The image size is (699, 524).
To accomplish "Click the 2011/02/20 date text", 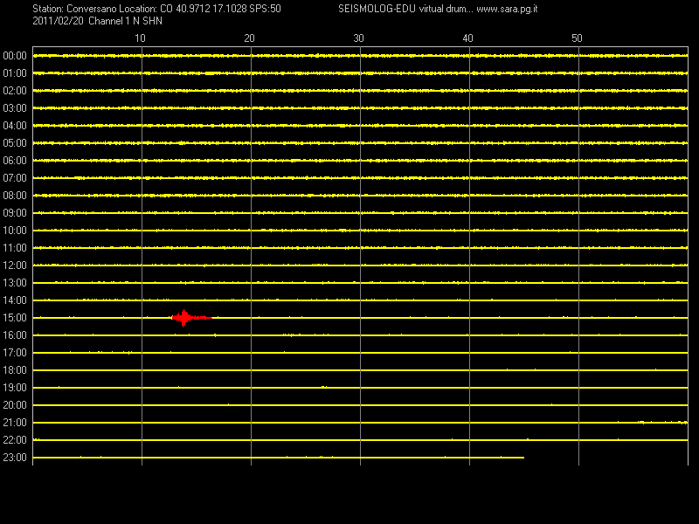I will pyautogui.click(x=58, y=21).
